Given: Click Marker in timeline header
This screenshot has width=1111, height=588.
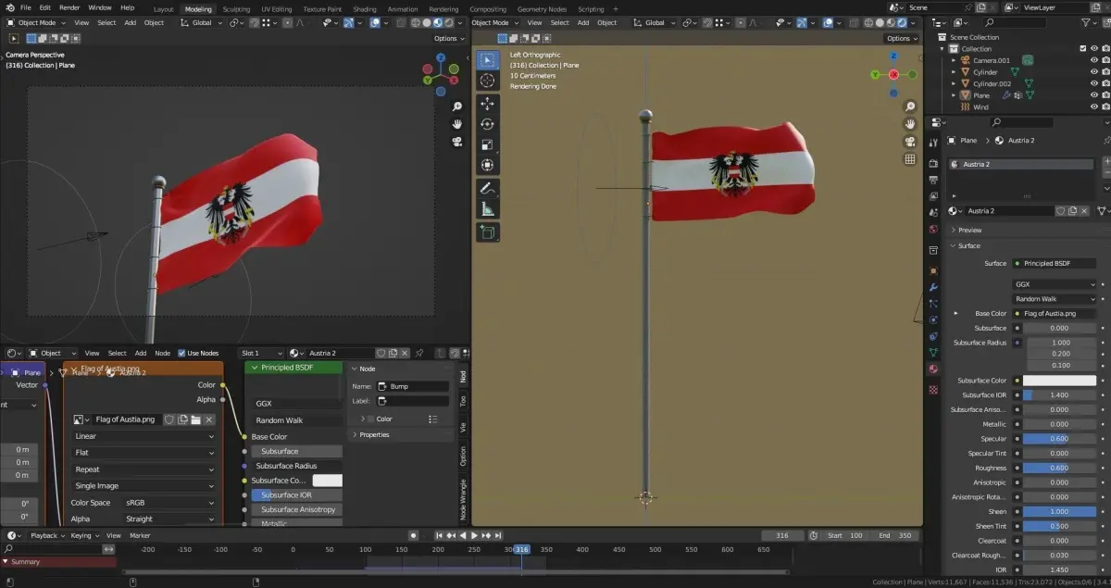Looking at the screenshot, I should (140, 535).
